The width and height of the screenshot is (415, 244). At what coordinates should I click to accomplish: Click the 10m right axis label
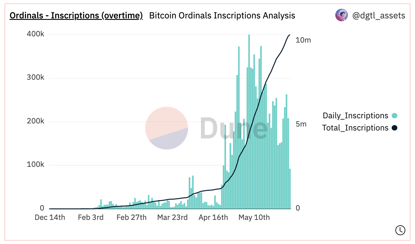[x=303, y=40]
